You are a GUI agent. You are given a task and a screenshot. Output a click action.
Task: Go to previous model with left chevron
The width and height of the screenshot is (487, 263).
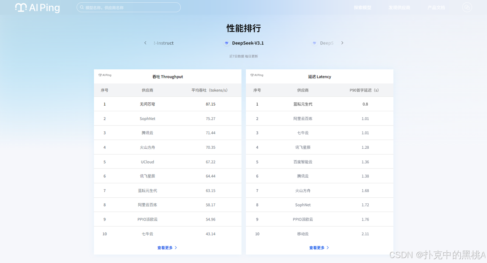click(x=145, y=43)
